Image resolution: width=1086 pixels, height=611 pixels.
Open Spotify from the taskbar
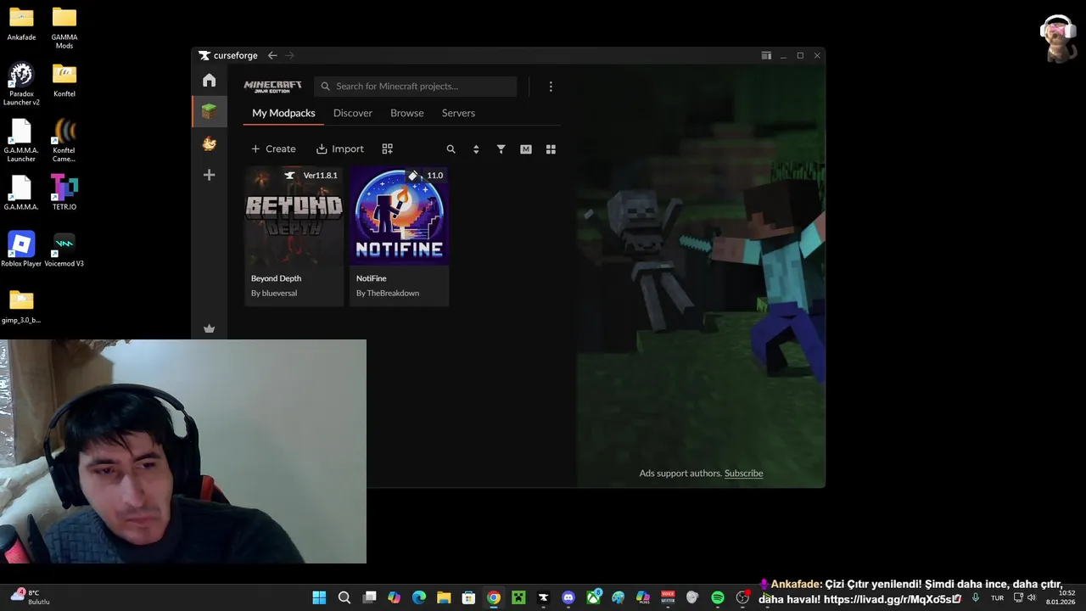point(718,597)
